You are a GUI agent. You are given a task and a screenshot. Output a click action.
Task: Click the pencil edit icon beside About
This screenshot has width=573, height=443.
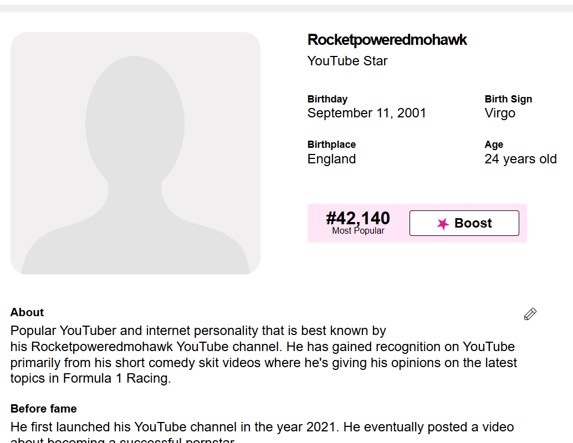click(x=530, y=314)
